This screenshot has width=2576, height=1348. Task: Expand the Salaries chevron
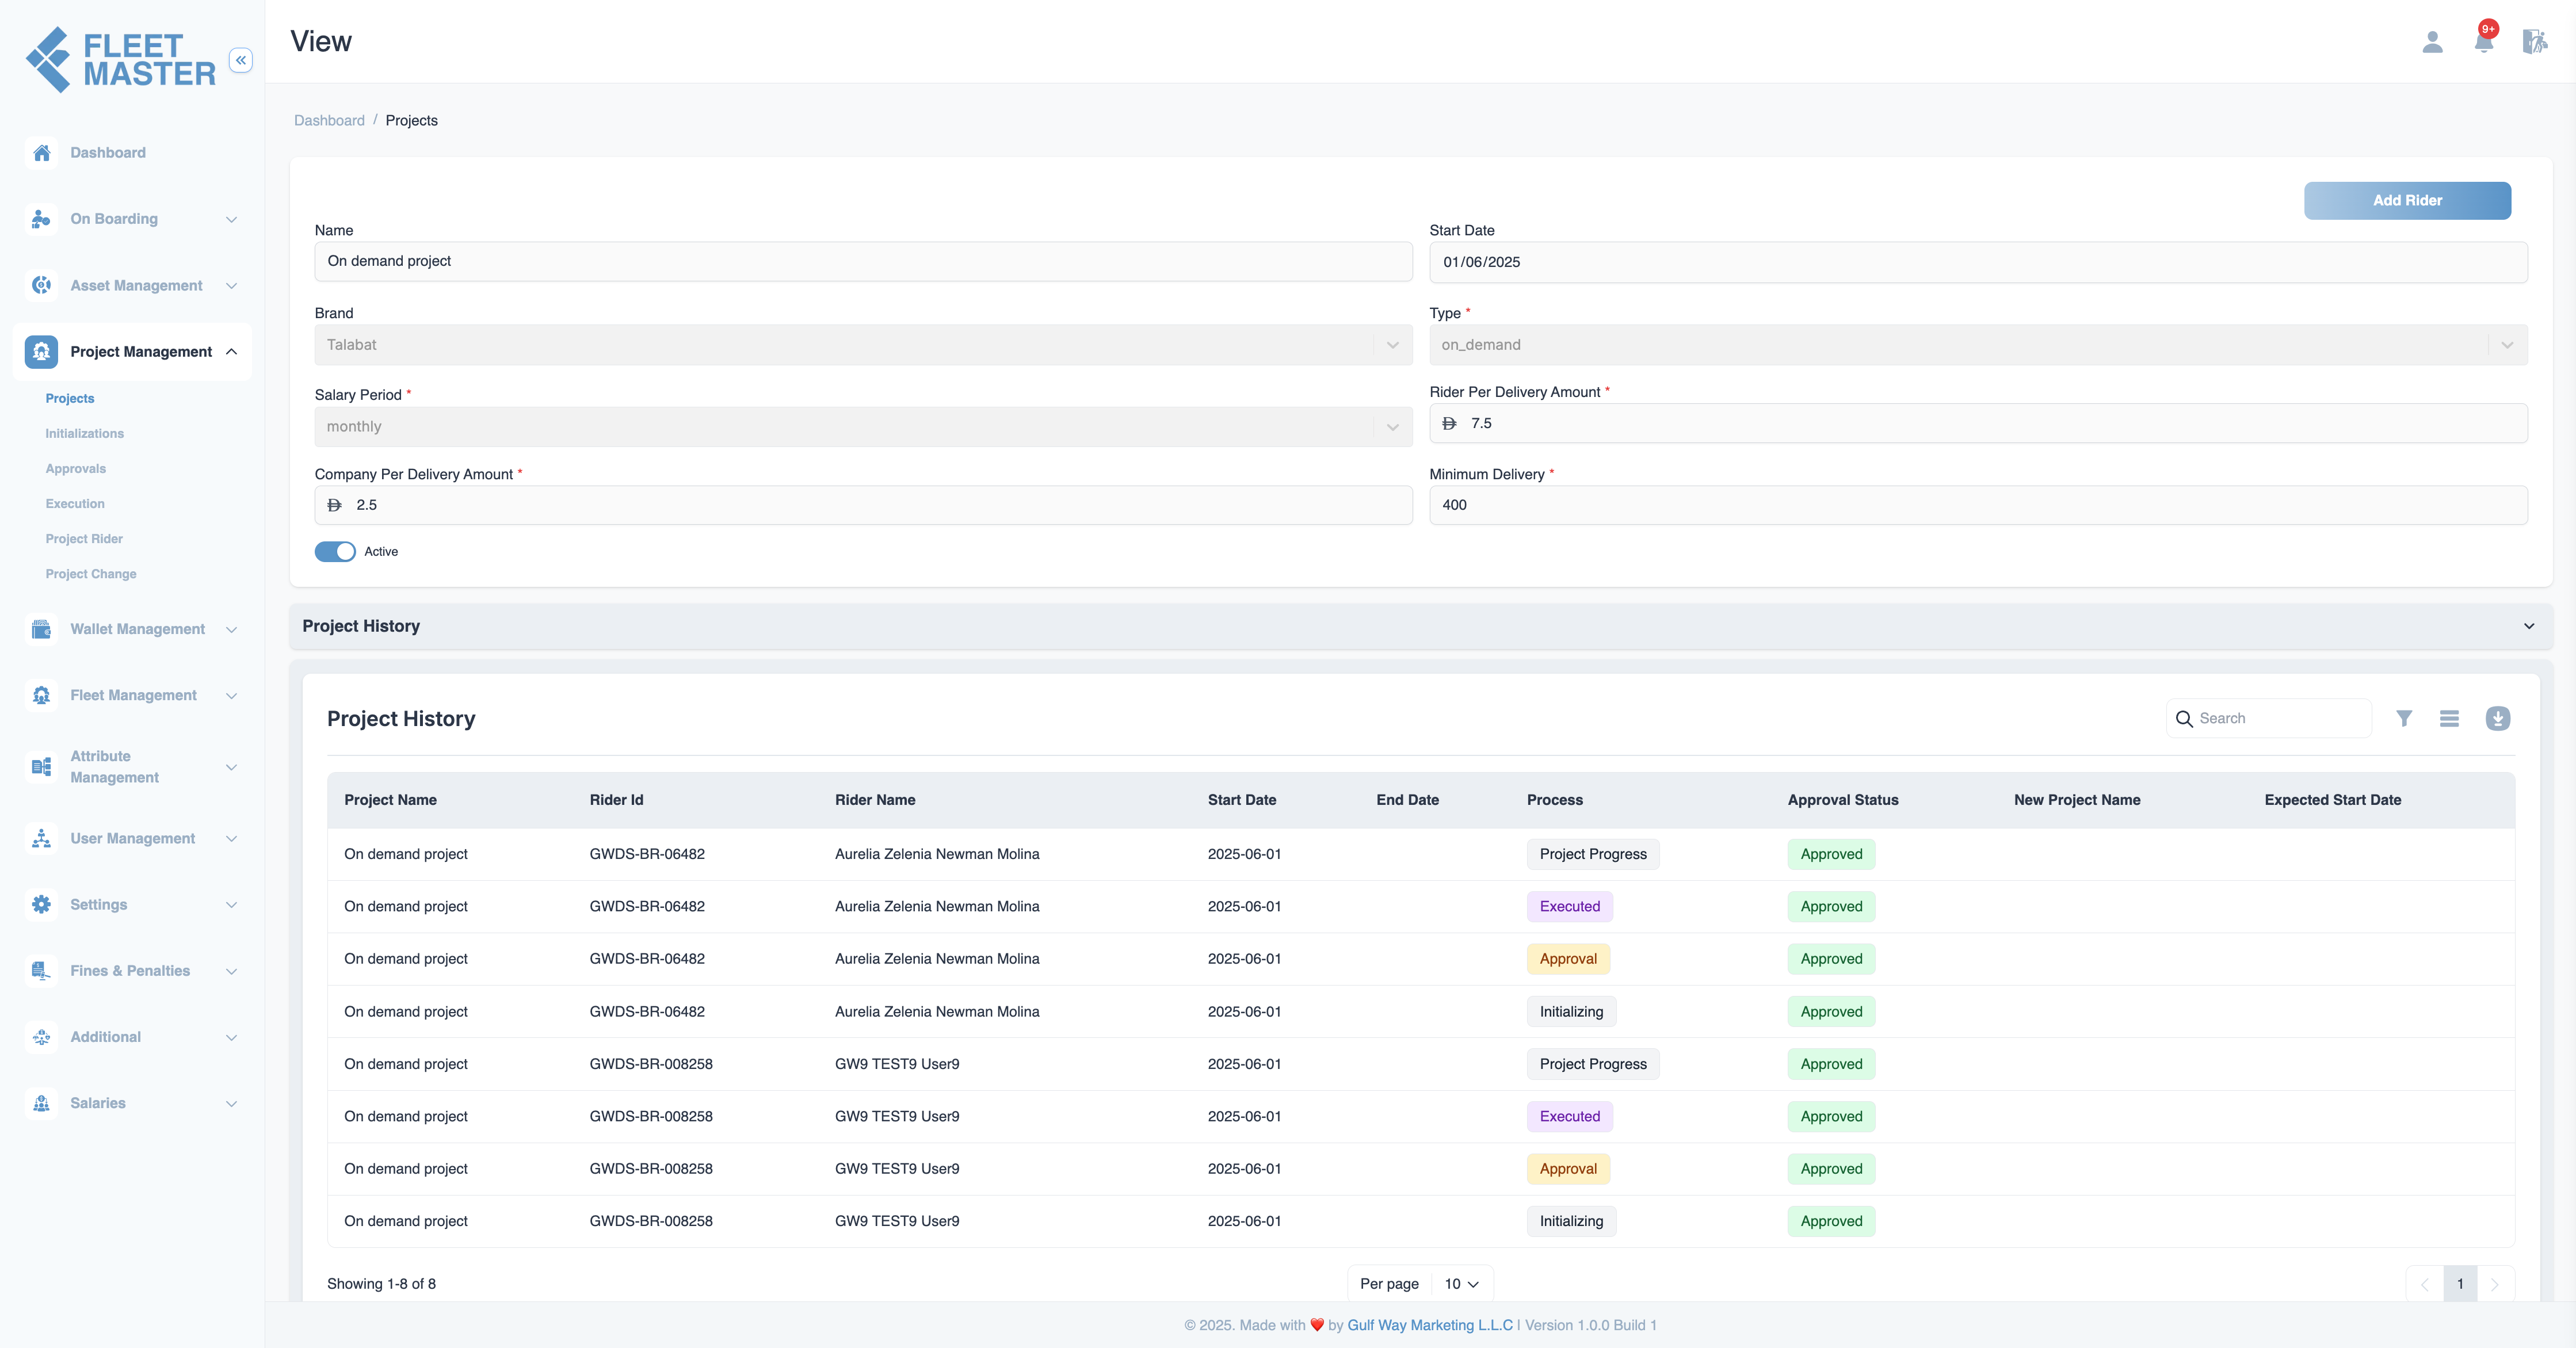coord(231,1103)
